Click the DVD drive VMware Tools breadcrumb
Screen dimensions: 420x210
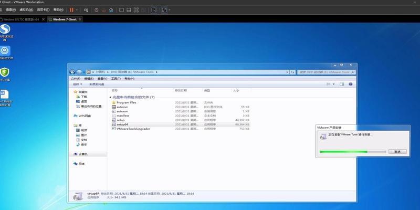tap(132, 72)
